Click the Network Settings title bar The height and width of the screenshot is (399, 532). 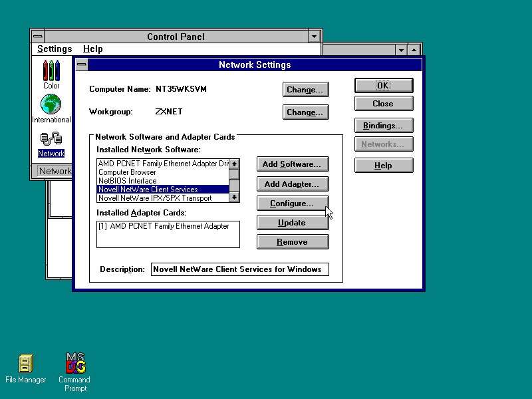point(255,65)
